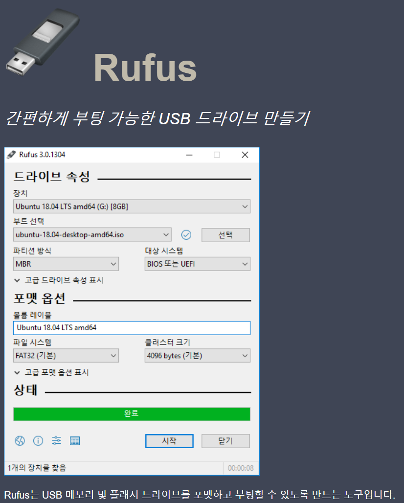
Task: Click the 선택 button
Action: click(x=226, y=235)
